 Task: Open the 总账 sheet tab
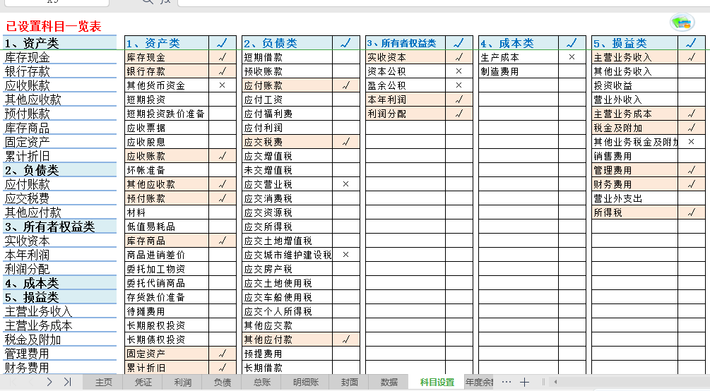261,383
